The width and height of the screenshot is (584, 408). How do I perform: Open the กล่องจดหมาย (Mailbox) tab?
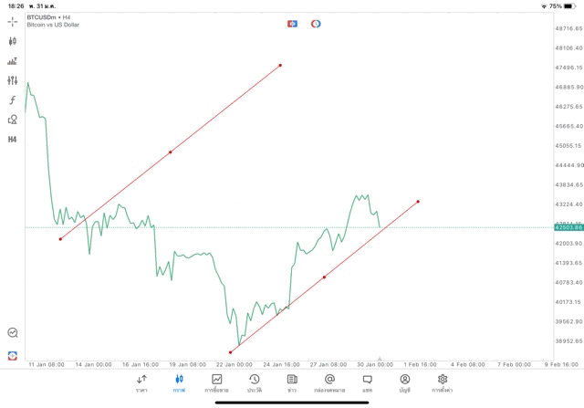click(329, 382)
